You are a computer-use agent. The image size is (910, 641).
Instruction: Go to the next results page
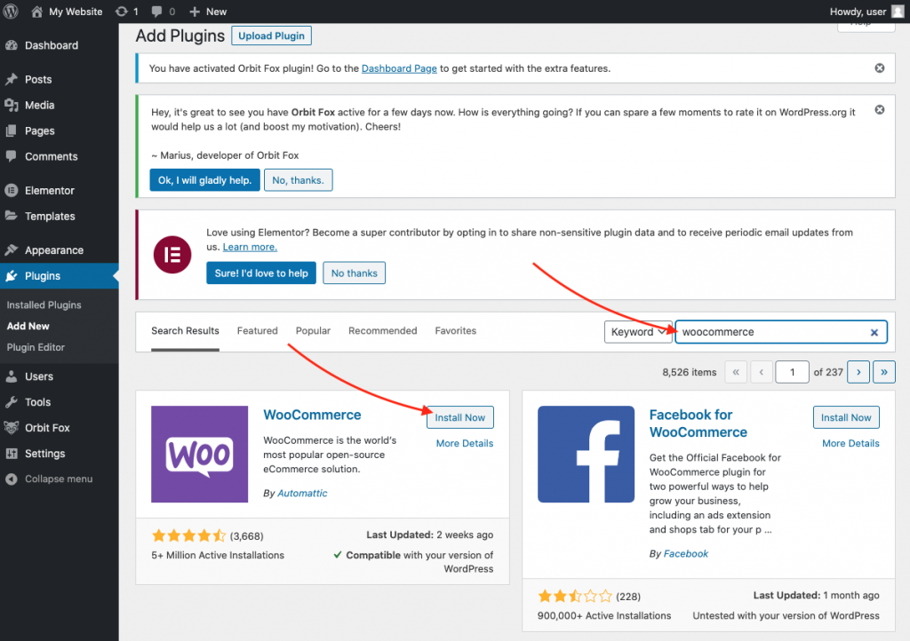coord(858,372)
